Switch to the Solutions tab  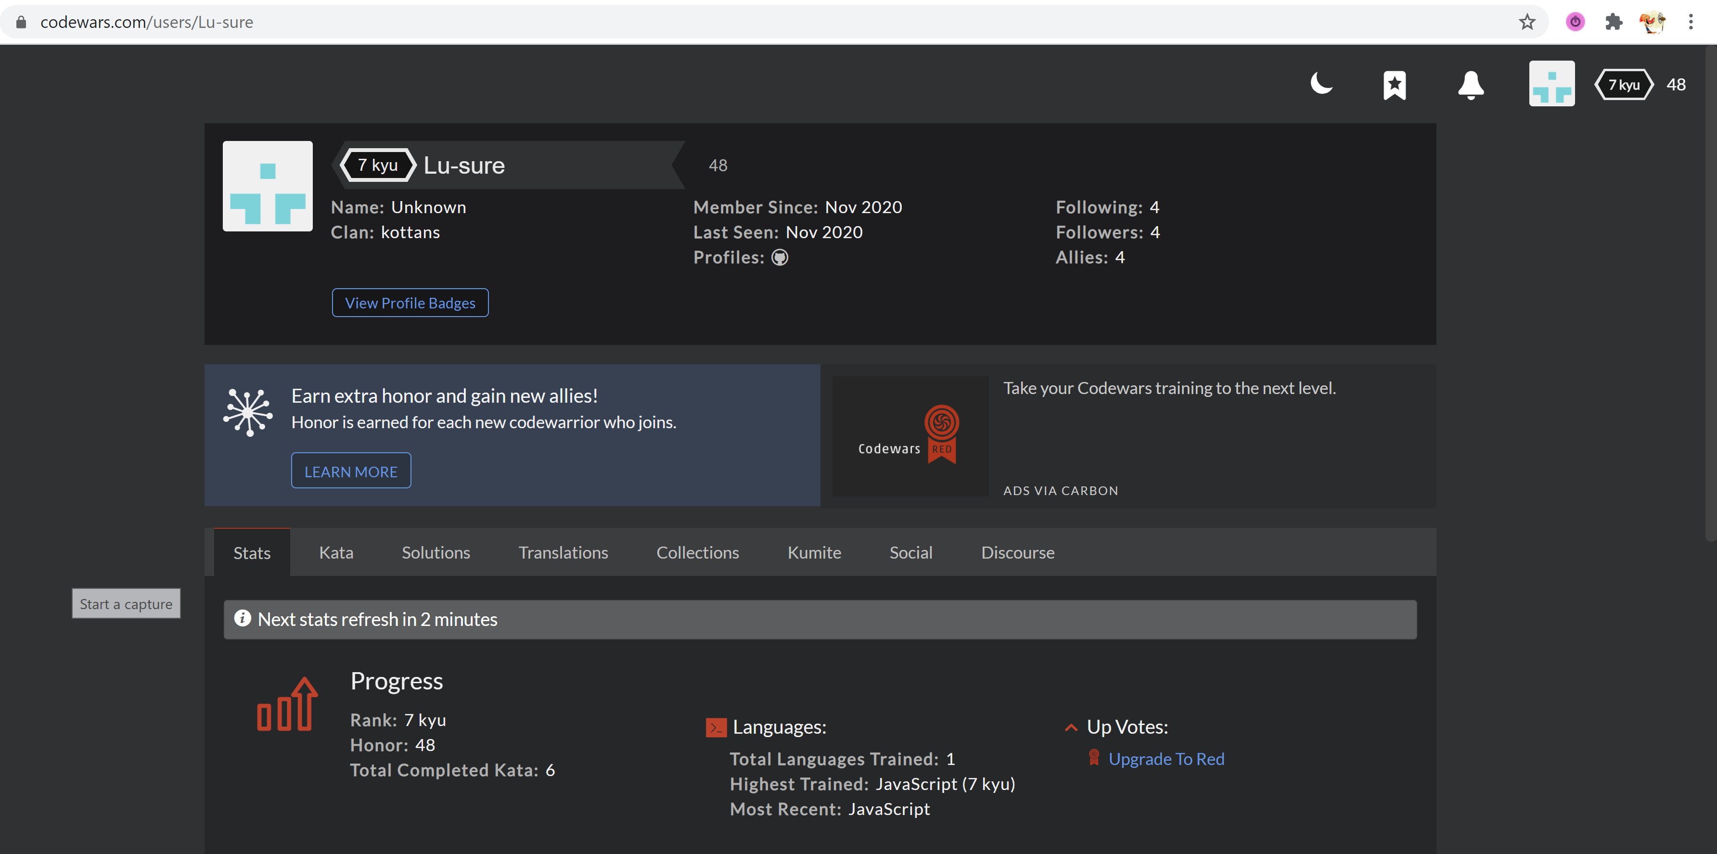coord(436,551)
